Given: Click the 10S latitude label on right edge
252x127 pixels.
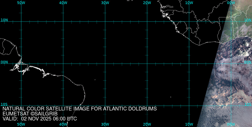Looking at the screenshot, I should click(x=248, y=104).
